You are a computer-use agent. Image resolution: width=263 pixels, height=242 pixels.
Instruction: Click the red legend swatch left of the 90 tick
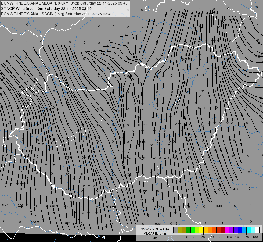pos(219,230)
